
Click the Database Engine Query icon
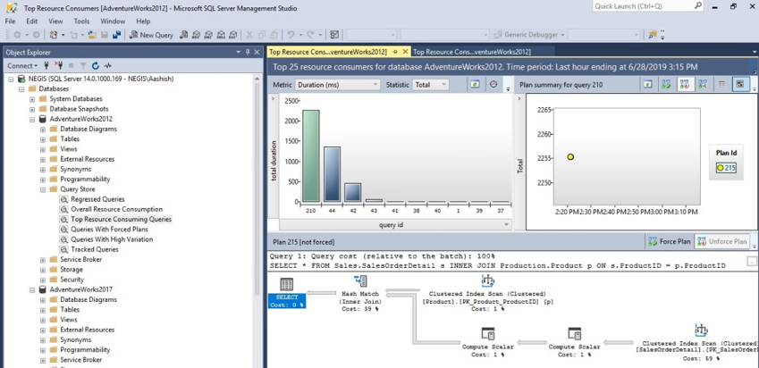click(x=184, y=35)
